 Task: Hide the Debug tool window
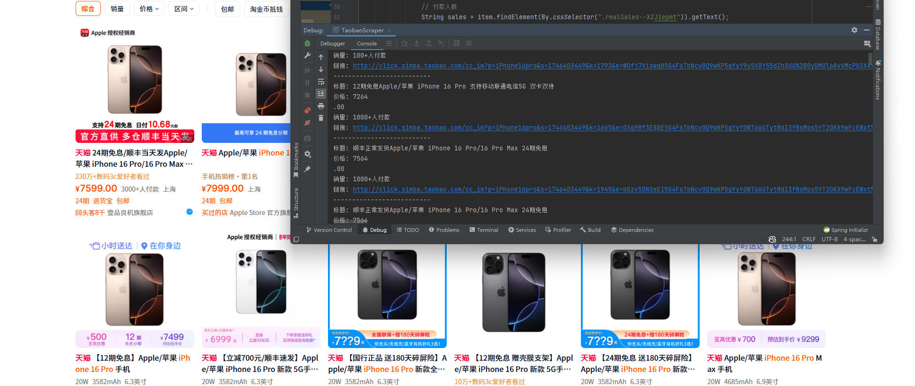867,30
